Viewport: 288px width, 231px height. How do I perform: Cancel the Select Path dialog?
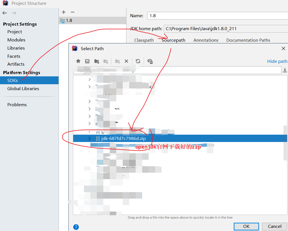pyautogui.click(x=274, y=226)
